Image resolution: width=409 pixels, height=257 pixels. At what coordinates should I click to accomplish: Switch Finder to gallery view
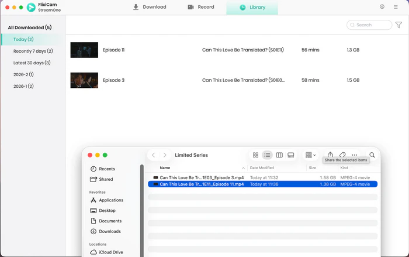coord(291,155)
